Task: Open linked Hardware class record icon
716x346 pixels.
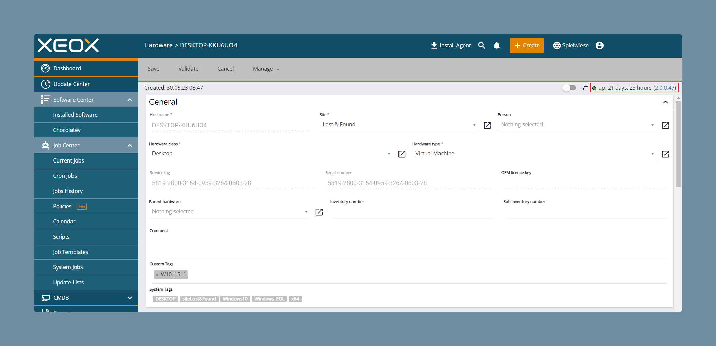Action: pos(402,154)
